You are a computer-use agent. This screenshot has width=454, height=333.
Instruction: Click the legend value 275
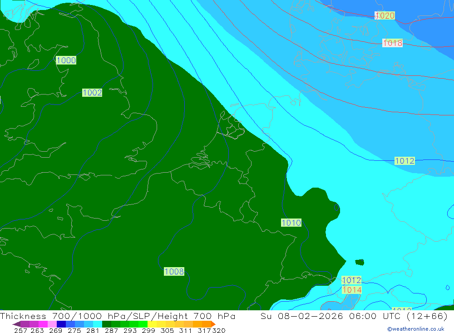[x=74, y=330]
